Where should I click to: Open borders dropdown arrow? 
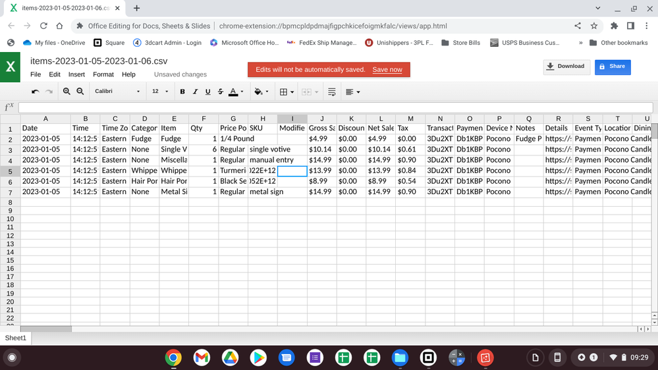(x=292, y=92)
